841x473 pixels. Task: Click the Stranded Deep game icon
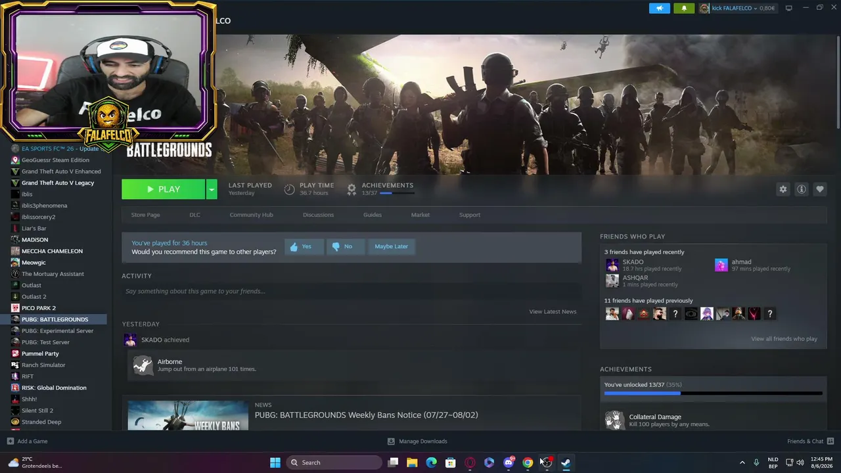point(16,422)
